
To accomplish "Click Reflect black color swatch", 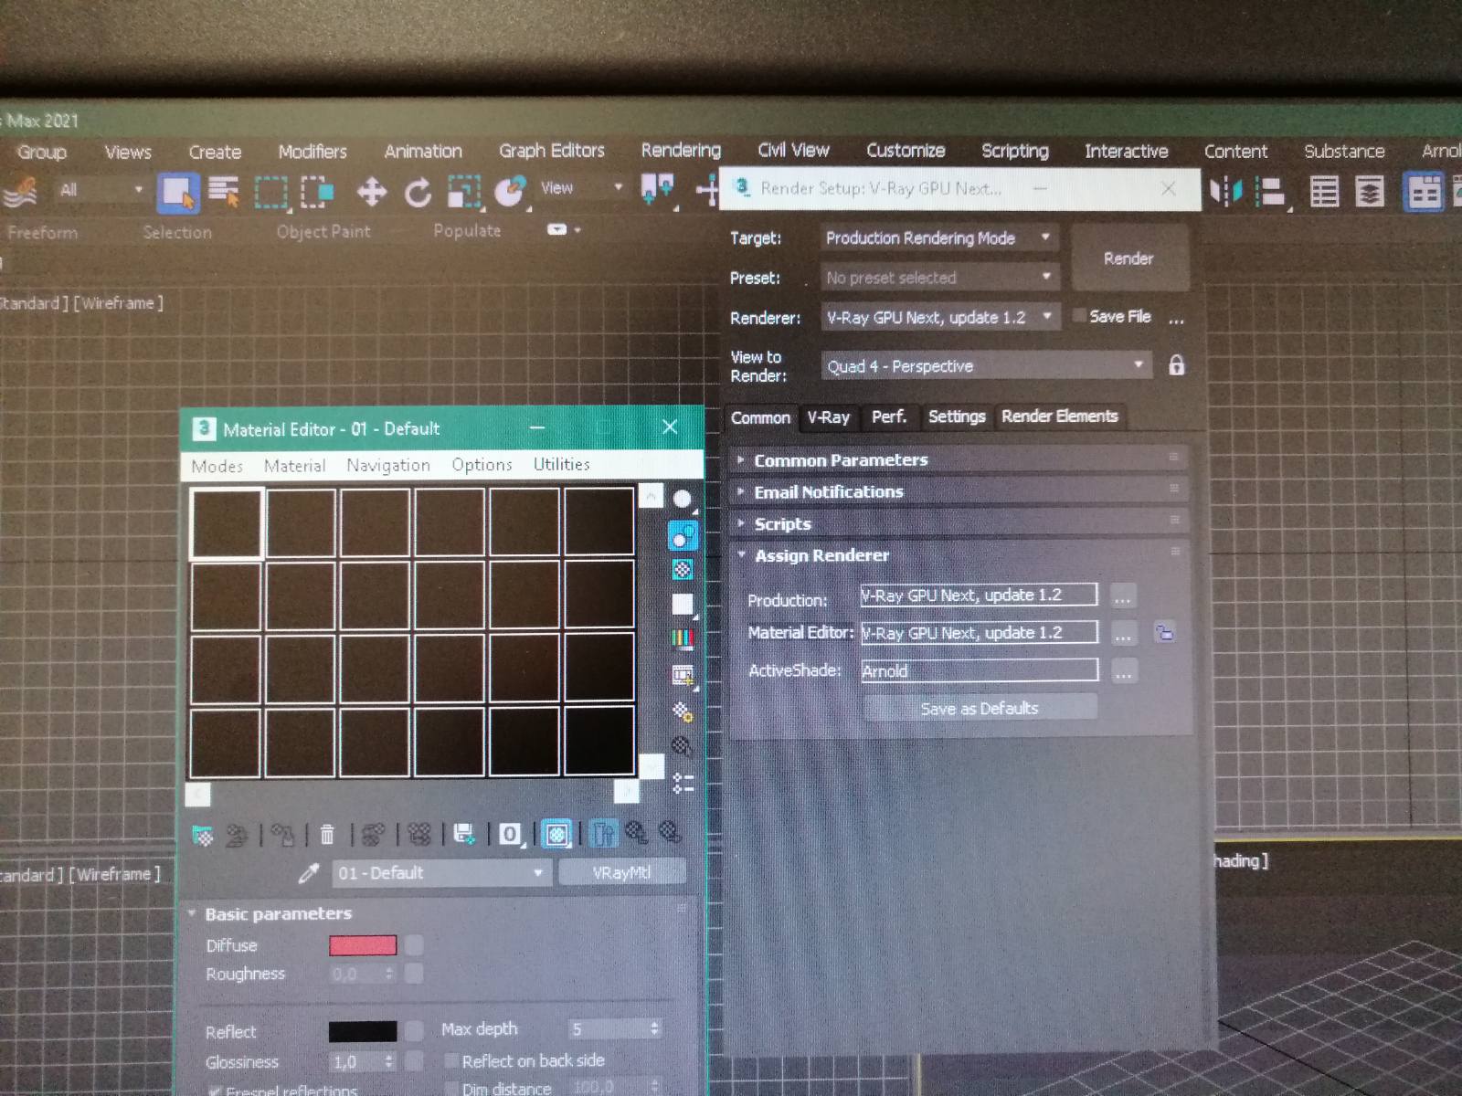I will click(363, 1031).
